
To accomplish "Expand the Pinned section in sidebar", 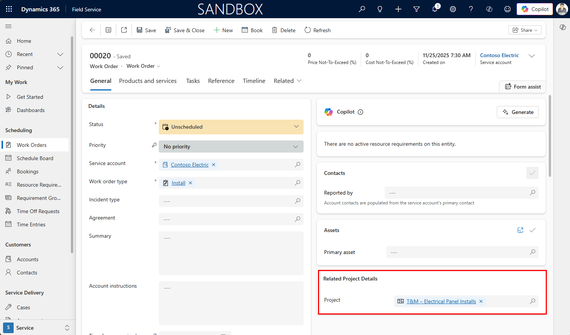I will coord(60,67).
